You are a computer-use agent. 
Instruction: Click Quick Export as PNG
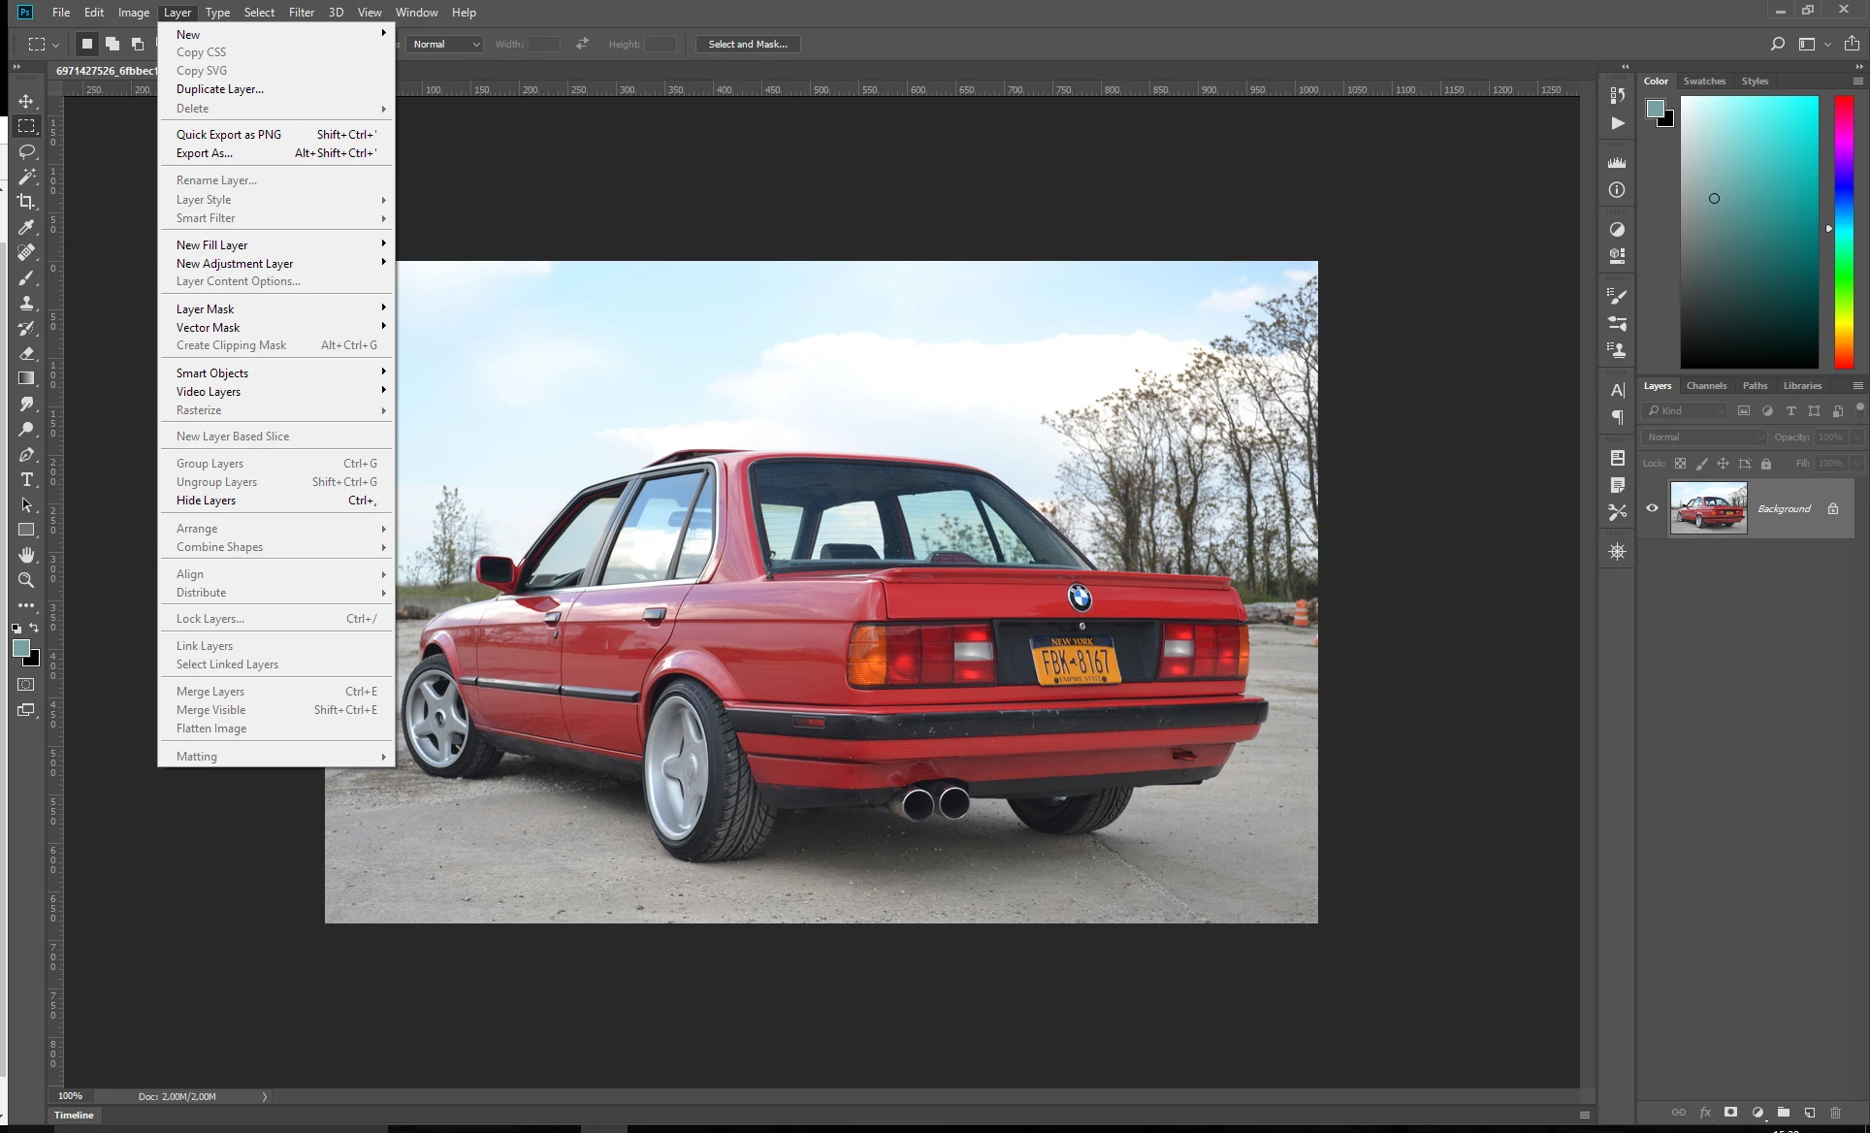tap(229, 135)
